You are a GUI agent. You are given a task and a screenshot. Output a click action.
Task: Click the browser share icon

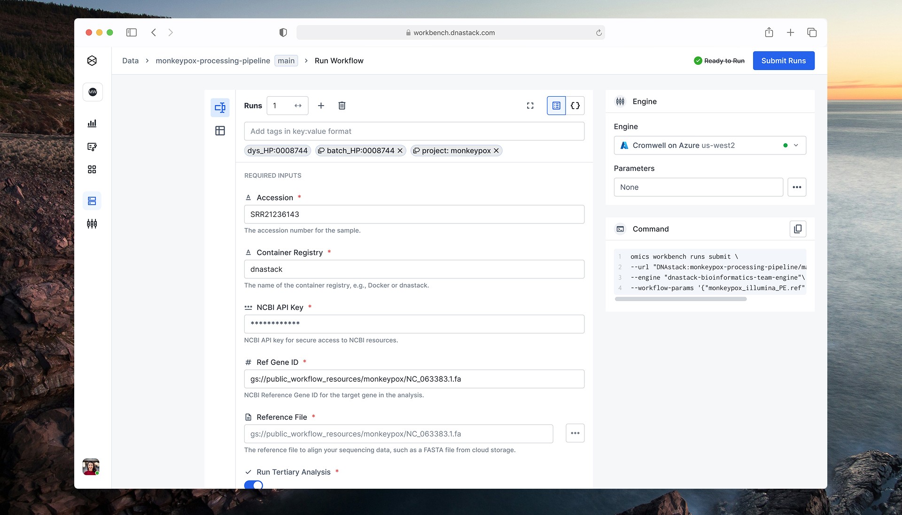pos(769,32)
